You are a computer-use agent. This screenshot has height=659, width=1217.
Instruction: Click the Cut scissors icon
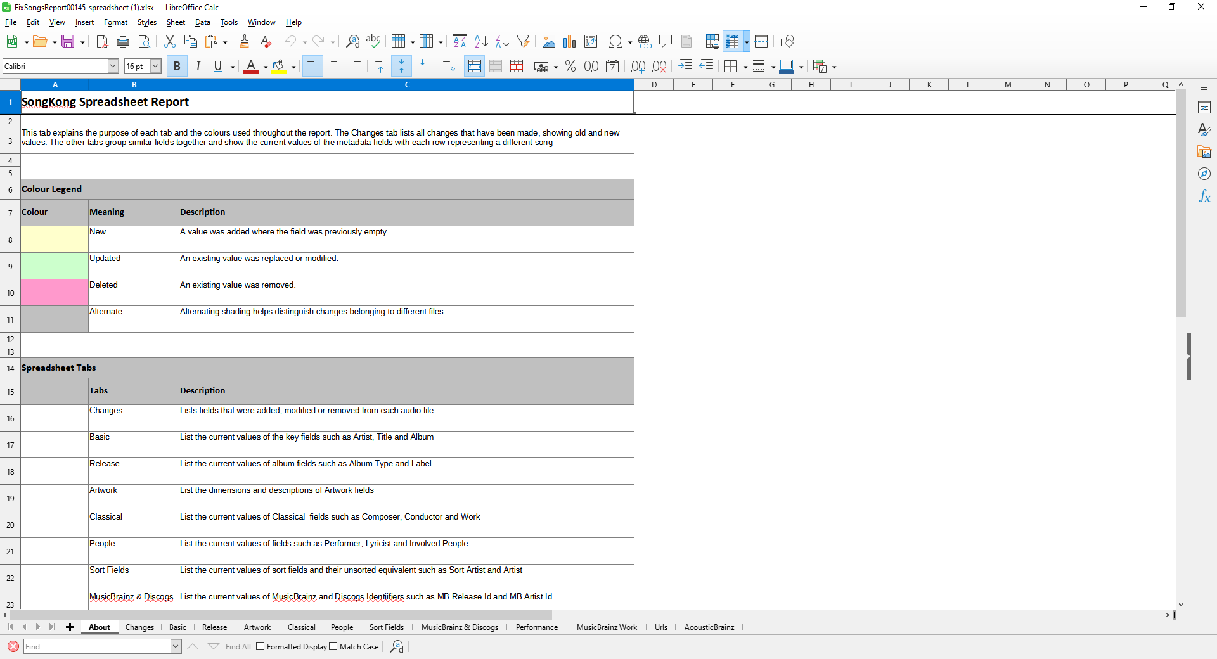169,42
